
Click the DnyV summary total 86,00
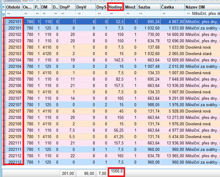coord(86,173)
